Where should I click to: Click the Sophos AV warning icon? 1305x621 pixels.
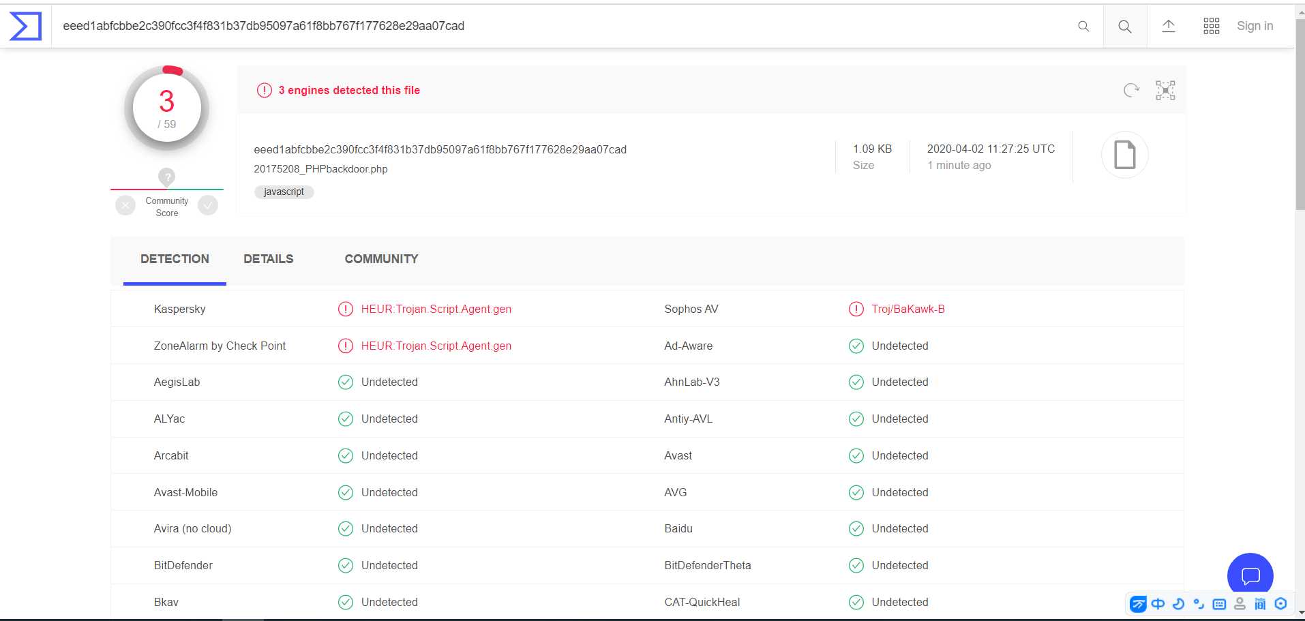856,309
